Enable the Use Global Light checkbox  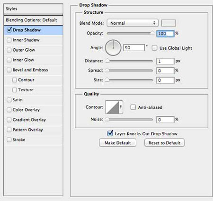click(154, 48)
